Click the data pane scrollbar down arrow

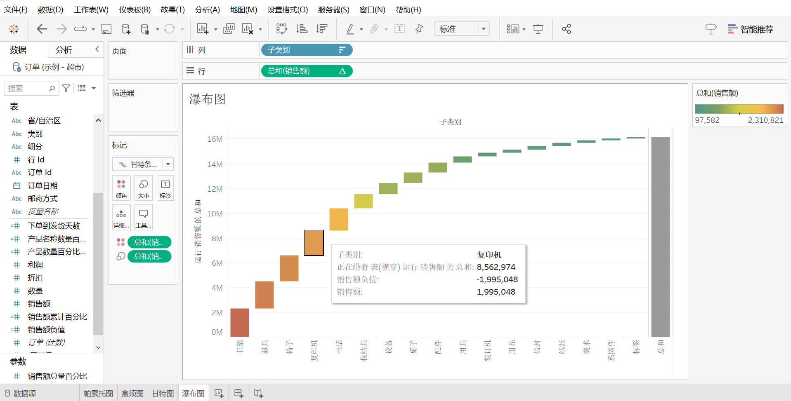pyautogui.click(x=98, y=347)
